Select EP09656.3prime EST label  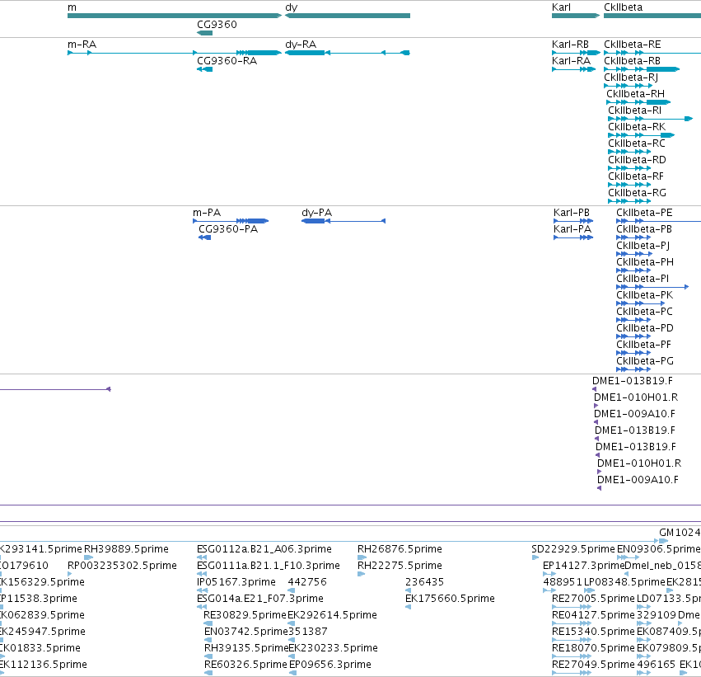[330, 665]
